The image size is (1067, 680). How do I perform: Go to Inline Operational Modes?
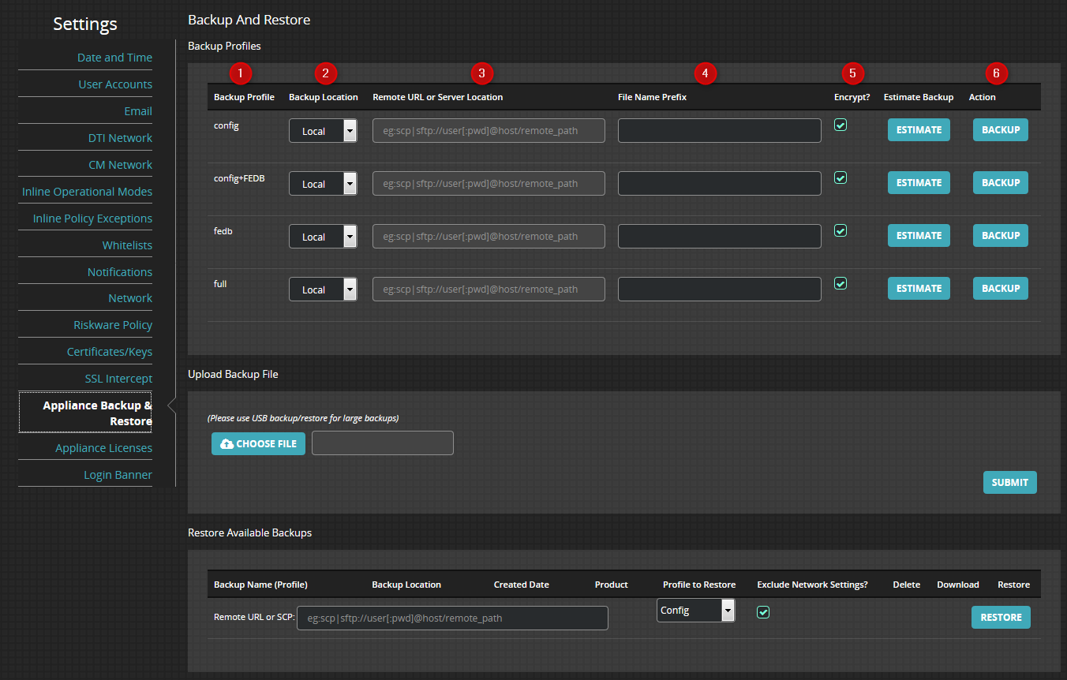(87, 192)
